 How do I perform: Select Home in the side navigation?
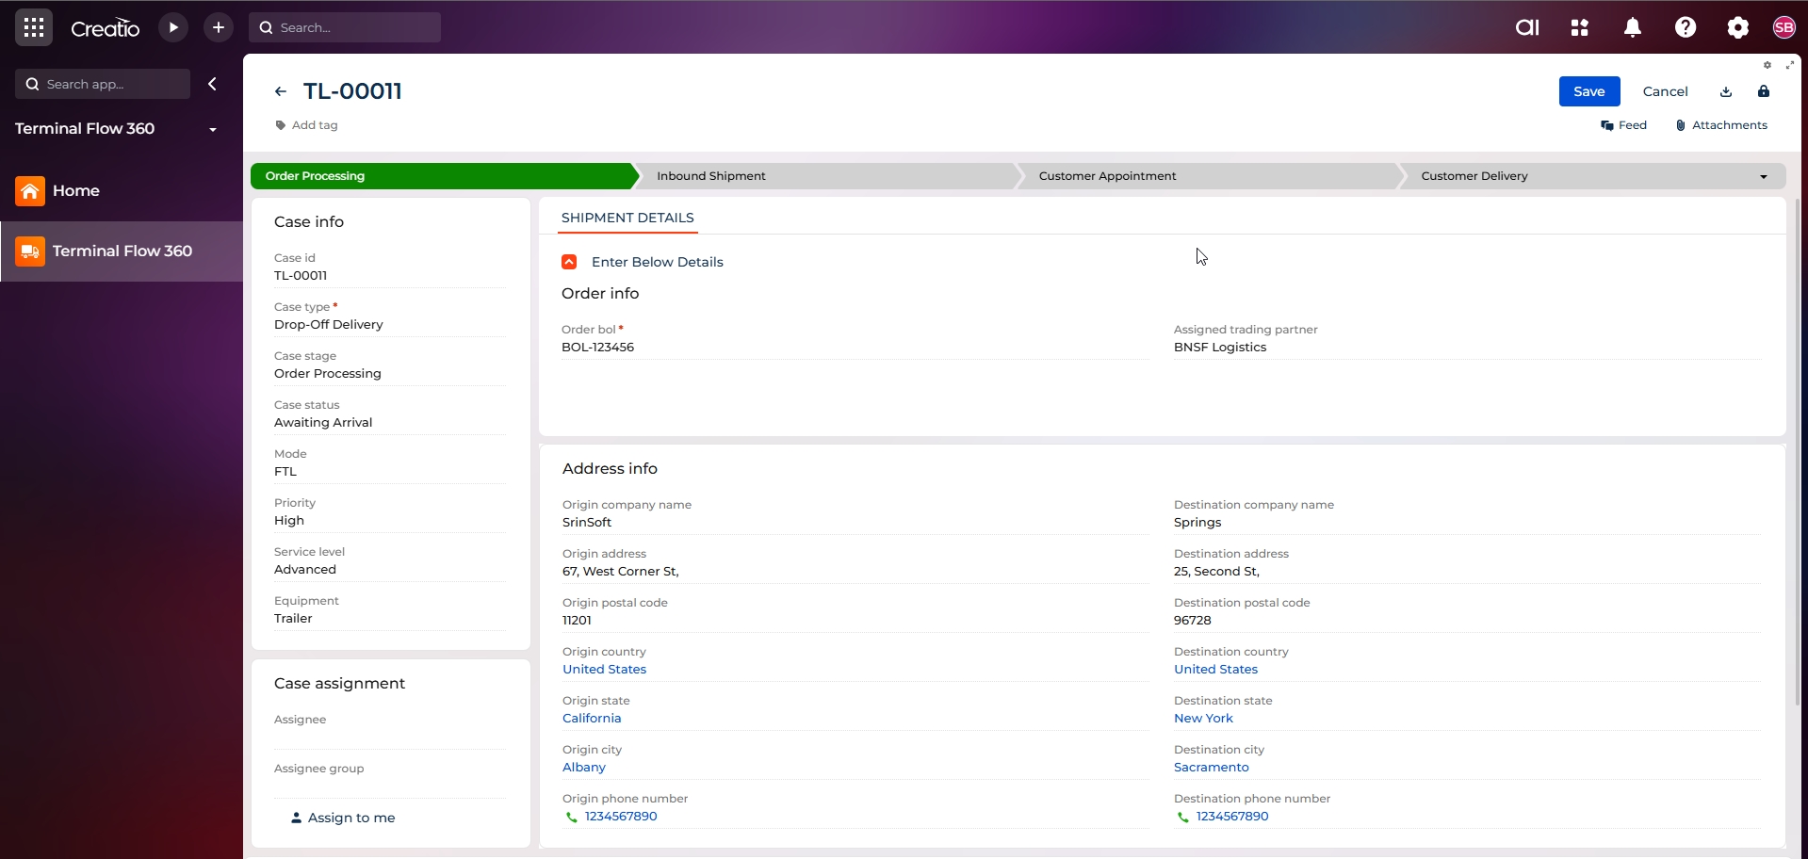pyautogui.click(x=75, y=191)
